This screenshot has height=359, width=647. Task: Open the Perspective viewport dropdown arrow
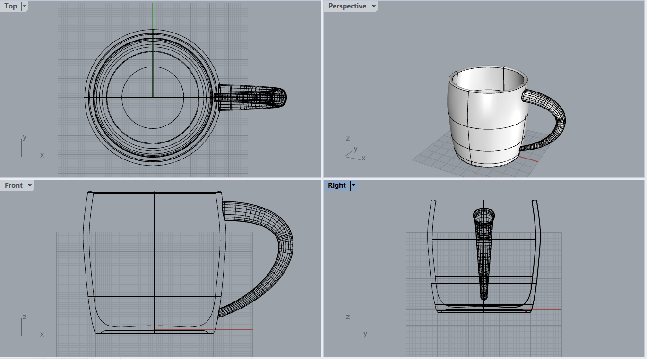coord(374,6)
